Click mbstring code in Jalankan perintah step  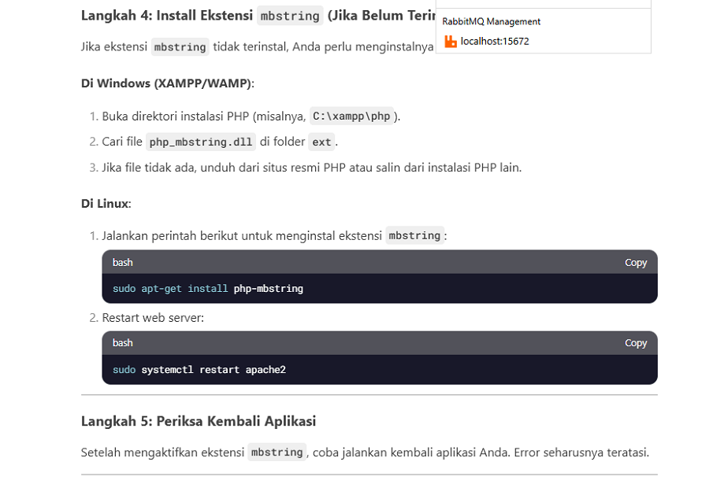[414, 235]
